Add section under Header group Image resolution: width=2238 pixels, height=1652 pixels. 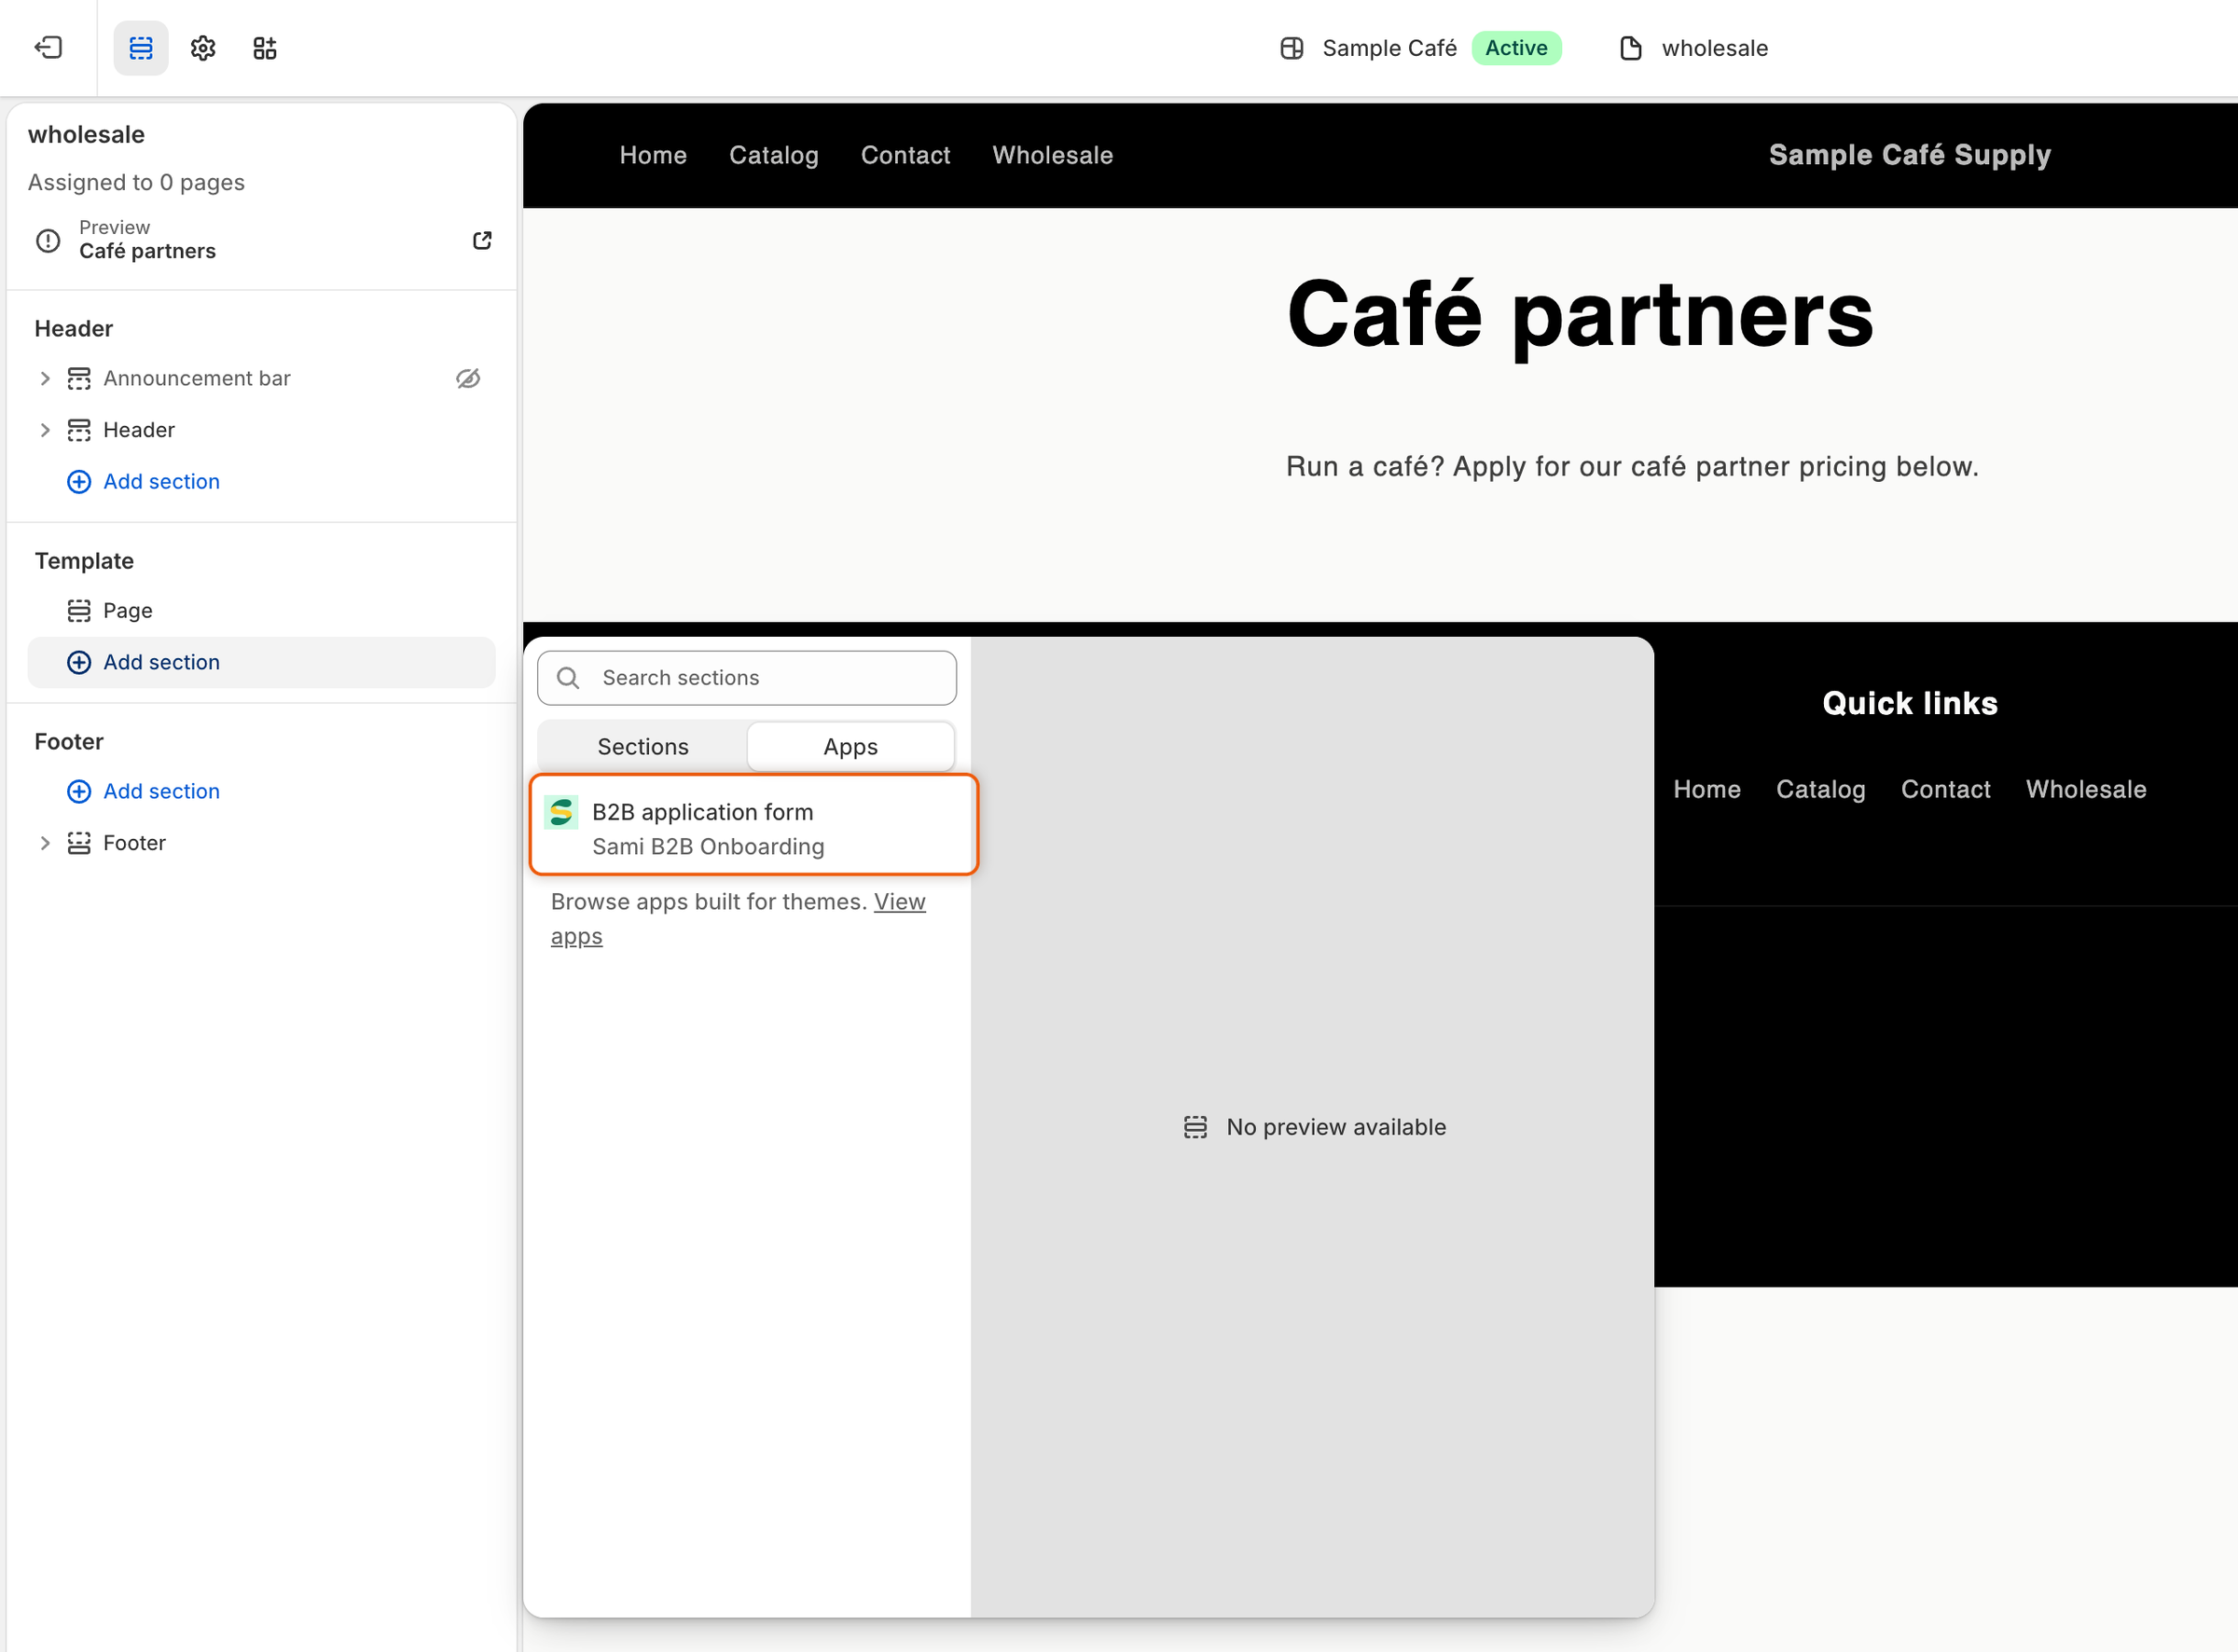(x=143, y=482)
